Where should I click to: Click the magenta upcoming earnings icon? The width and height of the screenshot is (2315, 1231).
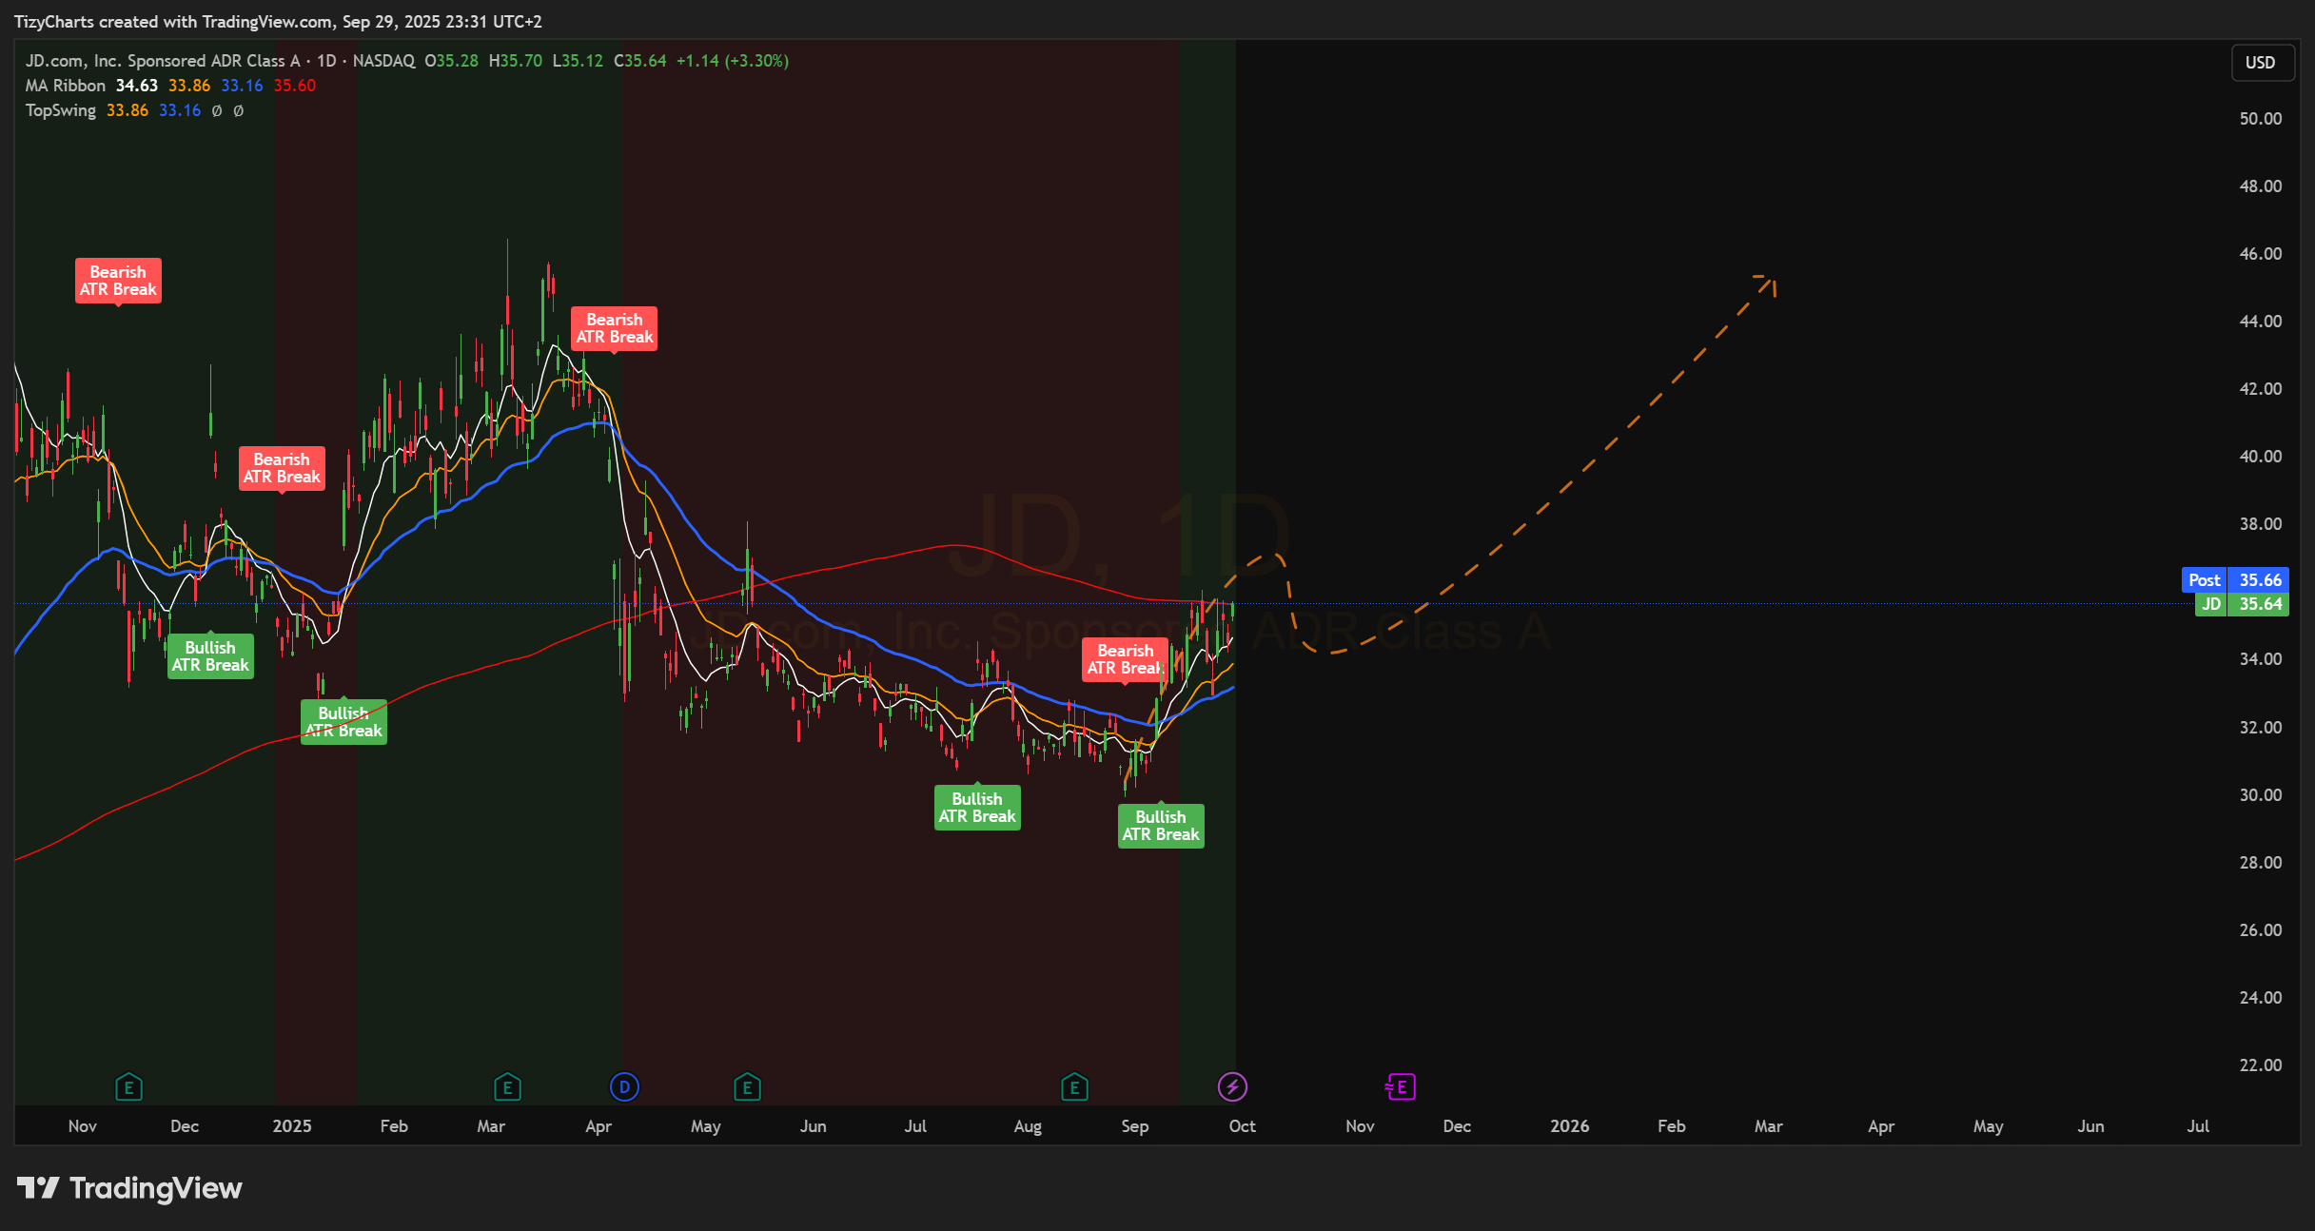point(1401,1086)
